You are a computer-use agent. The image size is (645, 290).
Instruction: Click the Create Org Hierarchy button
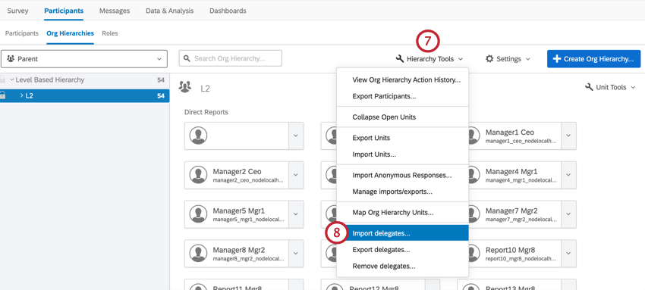[x=593, y=58]
